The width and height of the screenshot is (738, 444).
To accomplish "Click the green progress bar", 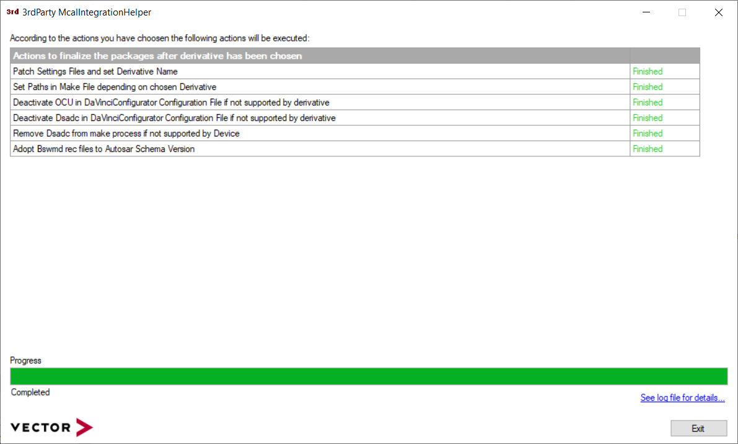I will [369, 376].
